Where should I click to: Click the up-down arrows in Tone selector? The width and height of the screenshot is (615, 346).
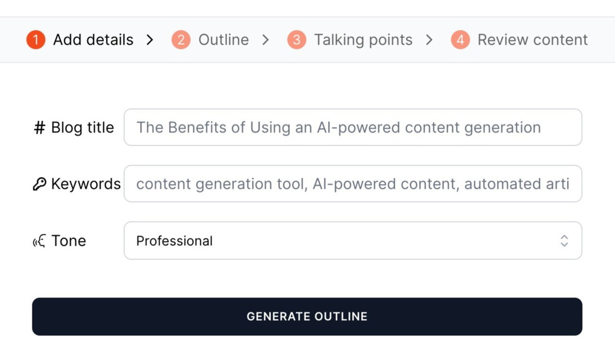565,241
